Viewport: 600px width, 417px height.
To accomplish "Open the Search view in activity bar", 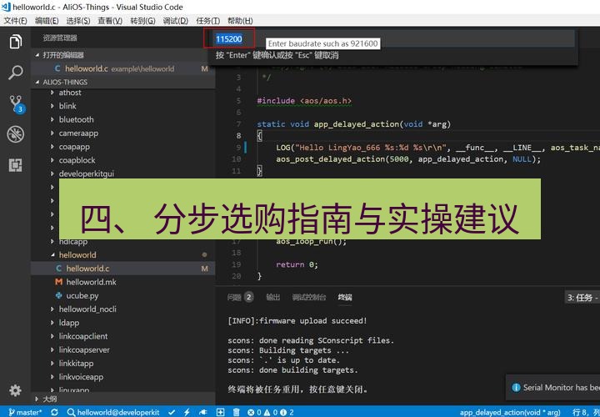I will [x=15, y=73].
